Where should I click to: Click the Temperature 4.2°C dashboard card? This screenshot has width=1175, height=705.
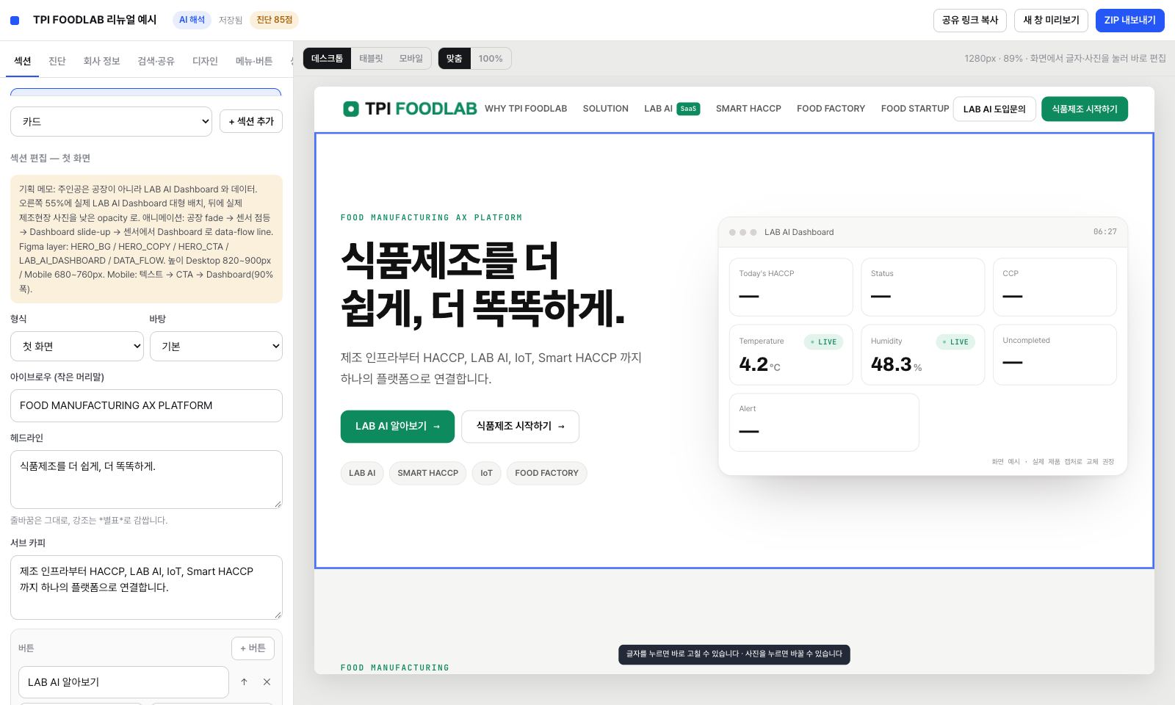pos(791,355)
